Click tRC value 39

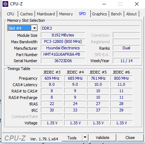(x=121, y=110)
